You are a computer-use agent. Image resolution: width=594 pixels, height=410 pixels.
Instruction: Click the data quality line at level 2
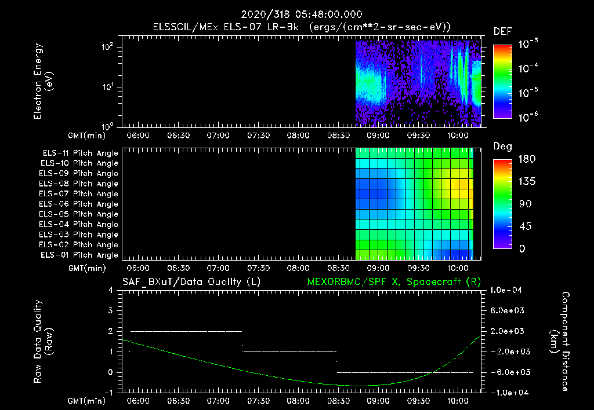[x=186, y=331]
